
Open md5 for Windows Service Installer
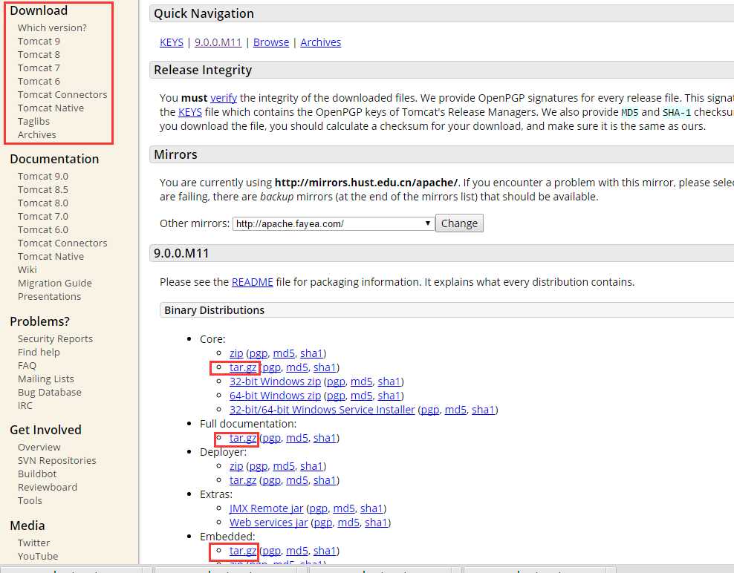[455, 409]
